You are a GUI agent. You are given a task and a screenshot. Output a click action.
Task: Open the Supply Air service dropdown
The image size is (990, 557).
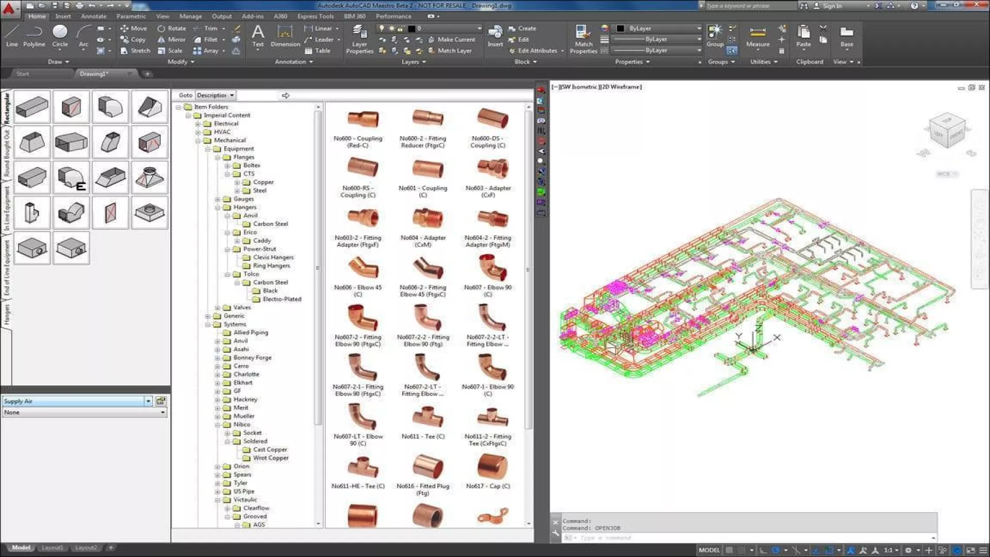[148, 401]
